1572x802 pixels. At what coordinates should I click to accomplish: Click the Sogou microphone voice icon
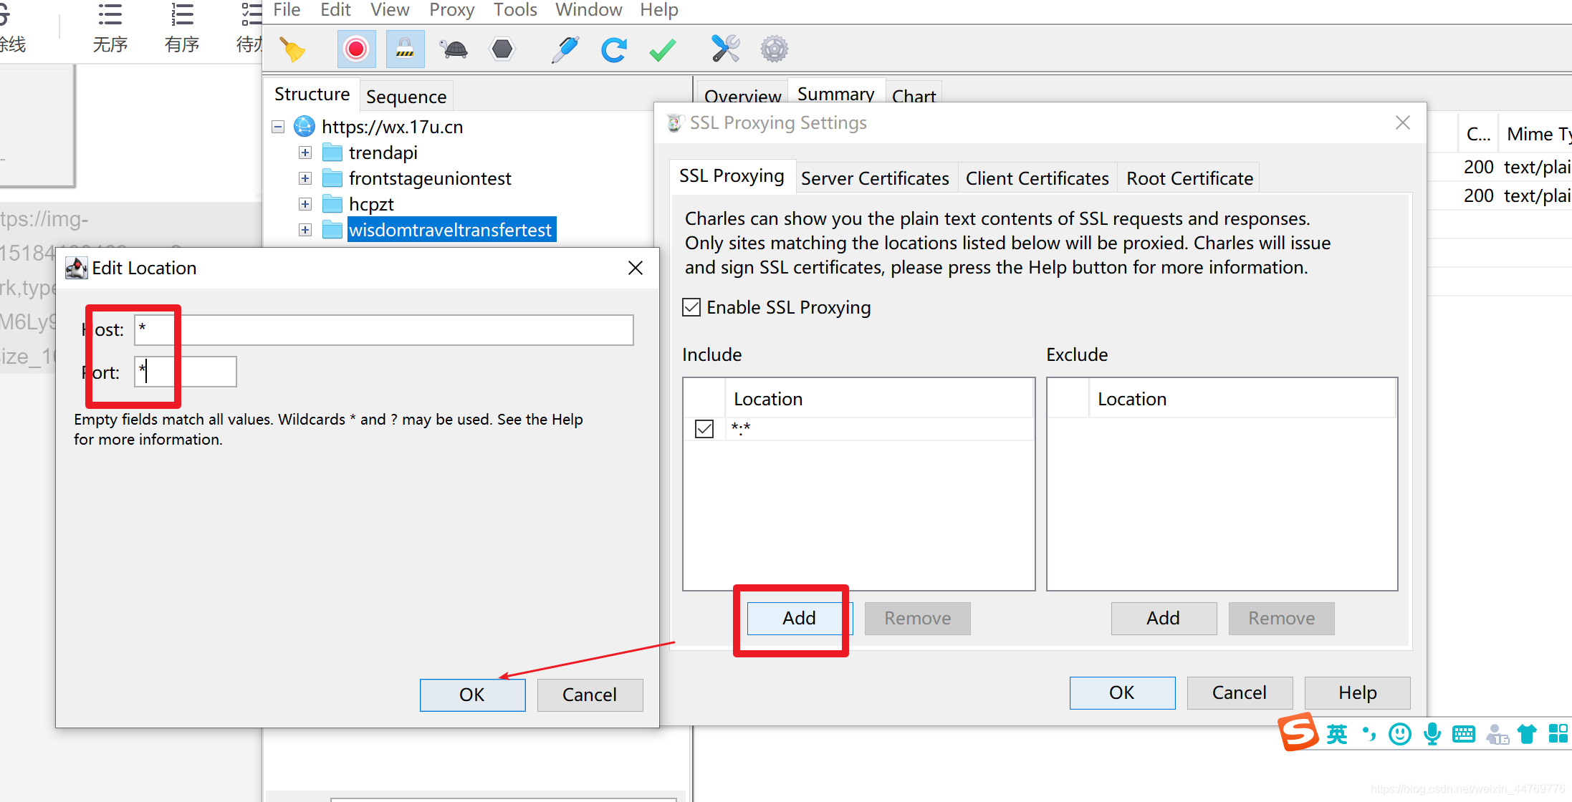tap(1432, 734)
